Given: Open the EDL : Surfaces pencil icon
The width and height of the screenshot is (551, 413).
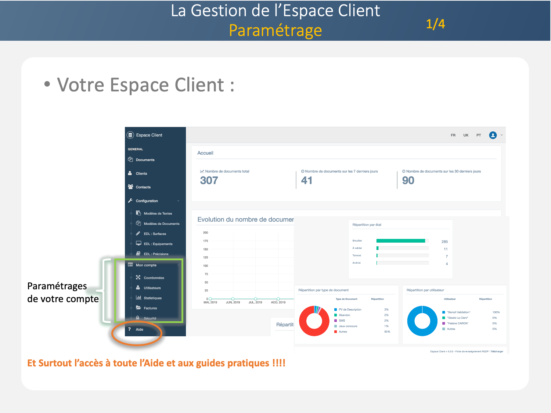Looking at the screenshot, I should 138,233.
